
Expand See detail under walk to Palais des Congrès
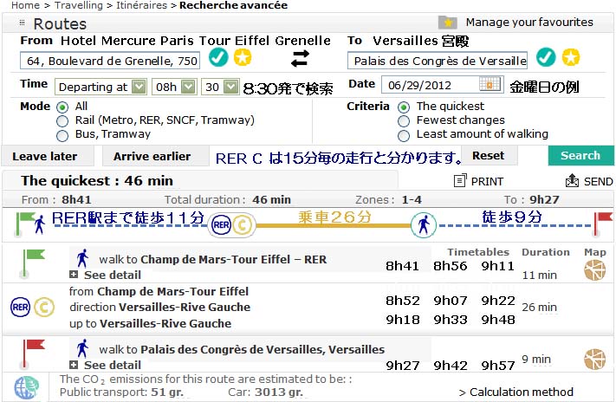[x=106, y=365]
